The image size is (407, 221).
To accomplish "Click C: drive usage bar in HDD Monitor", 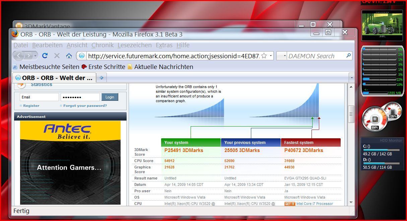I will point(382,150).
